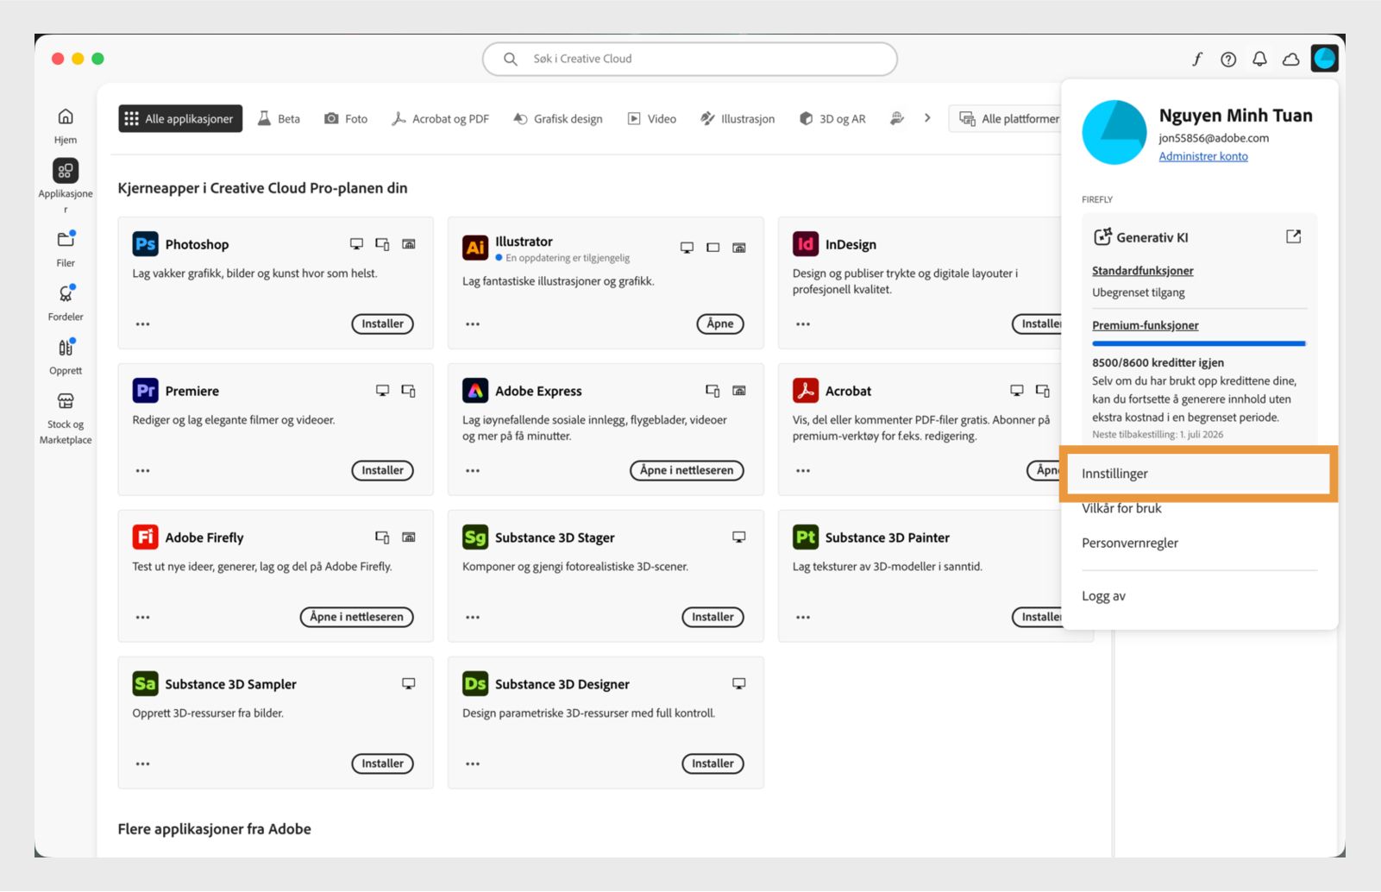Open the help question mark icon
The width and height of the screenshot is (1381, 892).
[x=1228, y=59]
